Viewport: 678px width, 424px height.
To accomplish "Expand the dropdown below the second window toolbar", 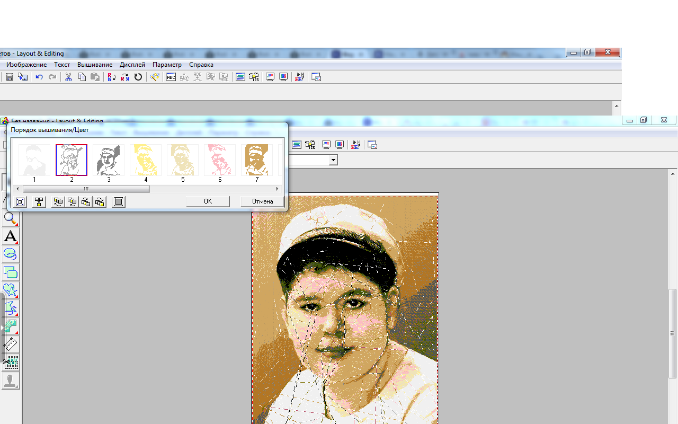I will tap(333, 160).
